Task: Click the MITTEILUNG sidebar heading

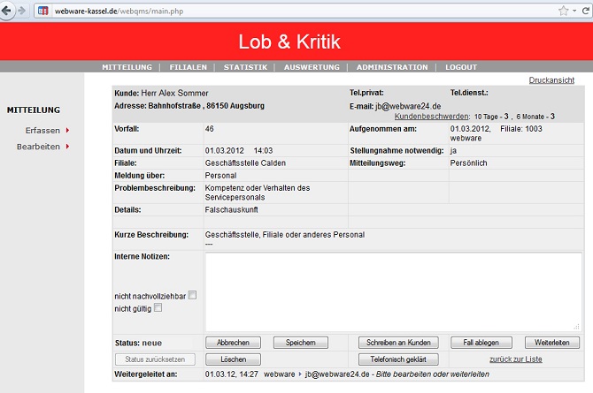Action: [34, 110]
